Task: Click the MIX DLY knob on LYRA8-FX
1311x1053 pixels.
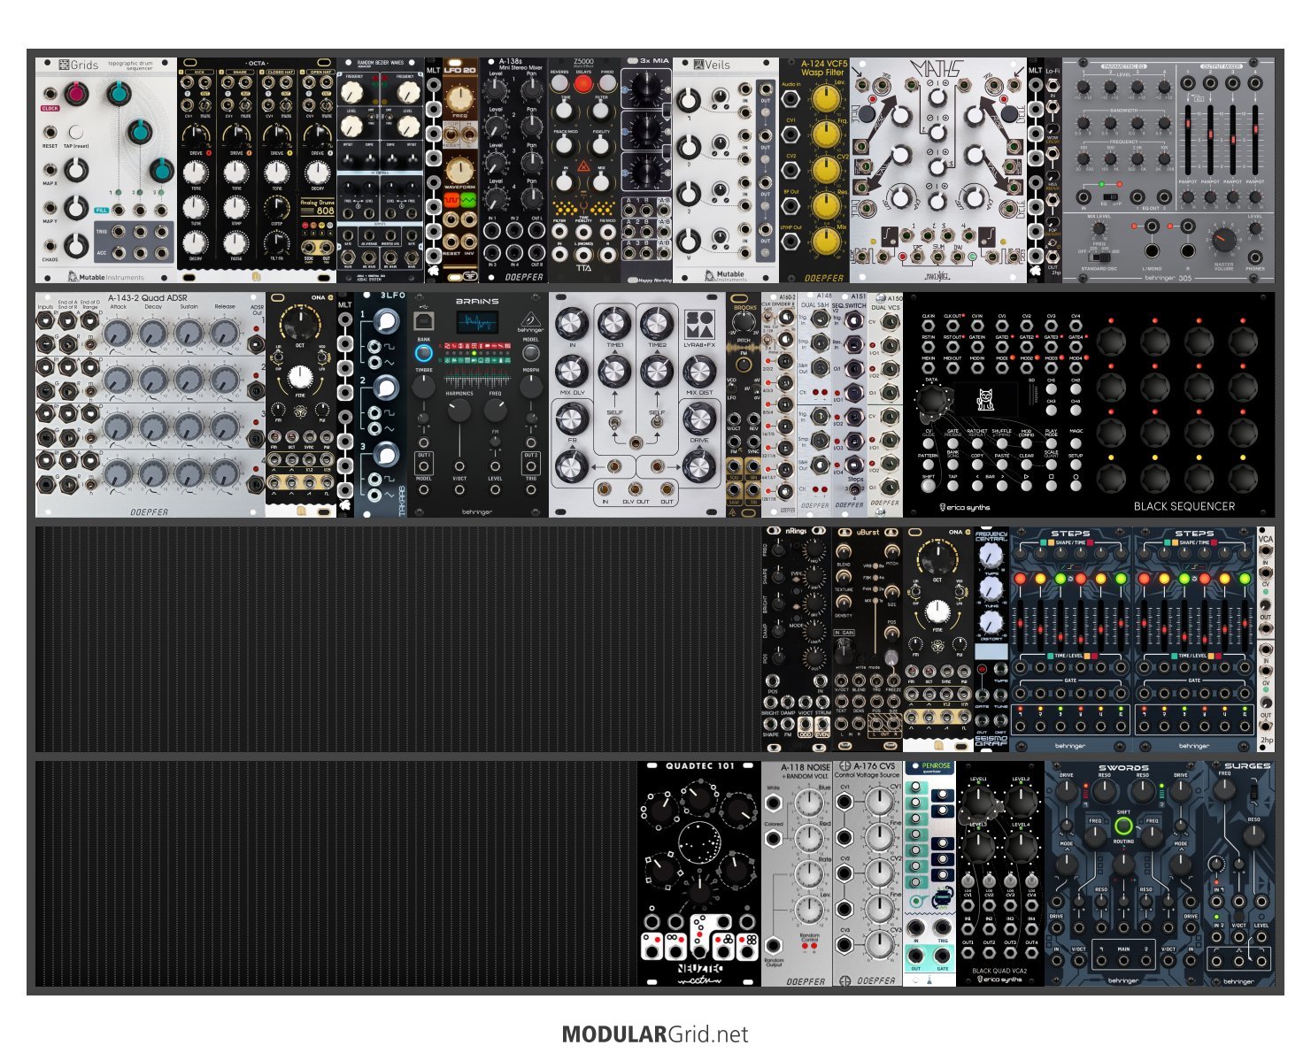Action: (x=572, y=371)
